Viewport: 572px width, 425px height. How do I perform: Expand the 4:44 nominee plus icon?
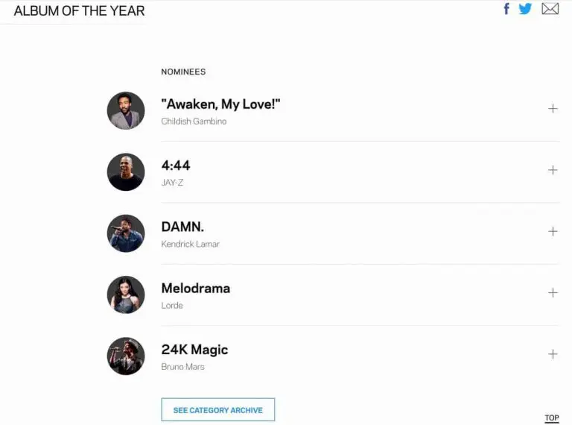coord(553,170)
